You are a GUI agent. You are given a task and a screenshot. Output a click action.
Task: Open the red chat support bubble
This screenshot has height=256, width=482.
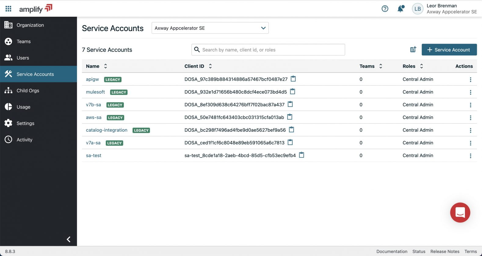460,212
